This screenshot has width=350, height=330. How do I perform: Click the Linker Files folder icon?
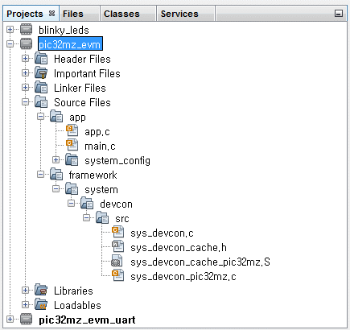[x=41, y=88]
